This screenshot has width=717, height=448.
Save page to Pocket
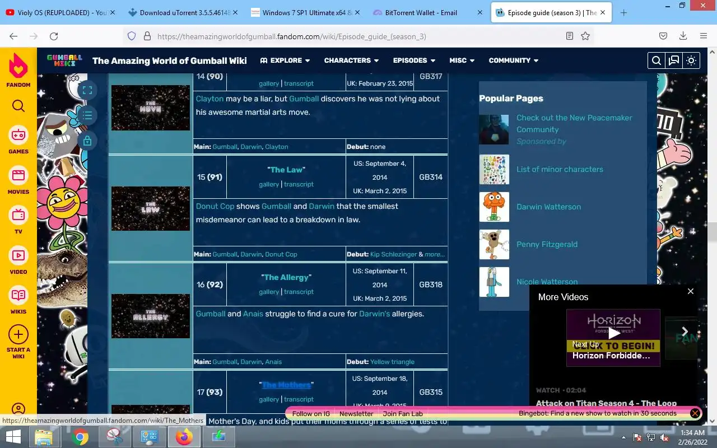pyautogui.click(x=663, y=36)
